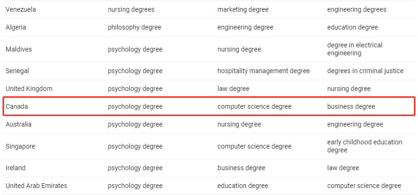The image size is (418, 195).
Task: Select the philosophy degree cell
Action: coord(134,27)
